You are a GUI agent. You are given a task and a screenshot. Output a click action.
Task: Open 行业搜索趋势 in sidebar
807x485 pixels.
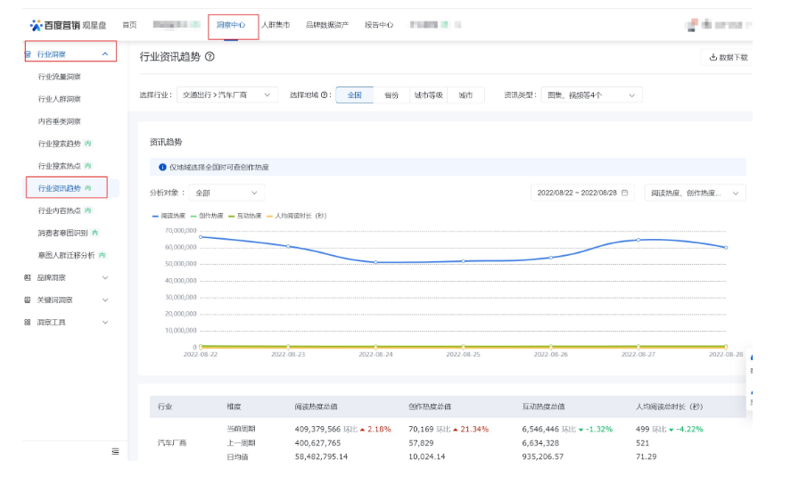click(x=59, y=144)
